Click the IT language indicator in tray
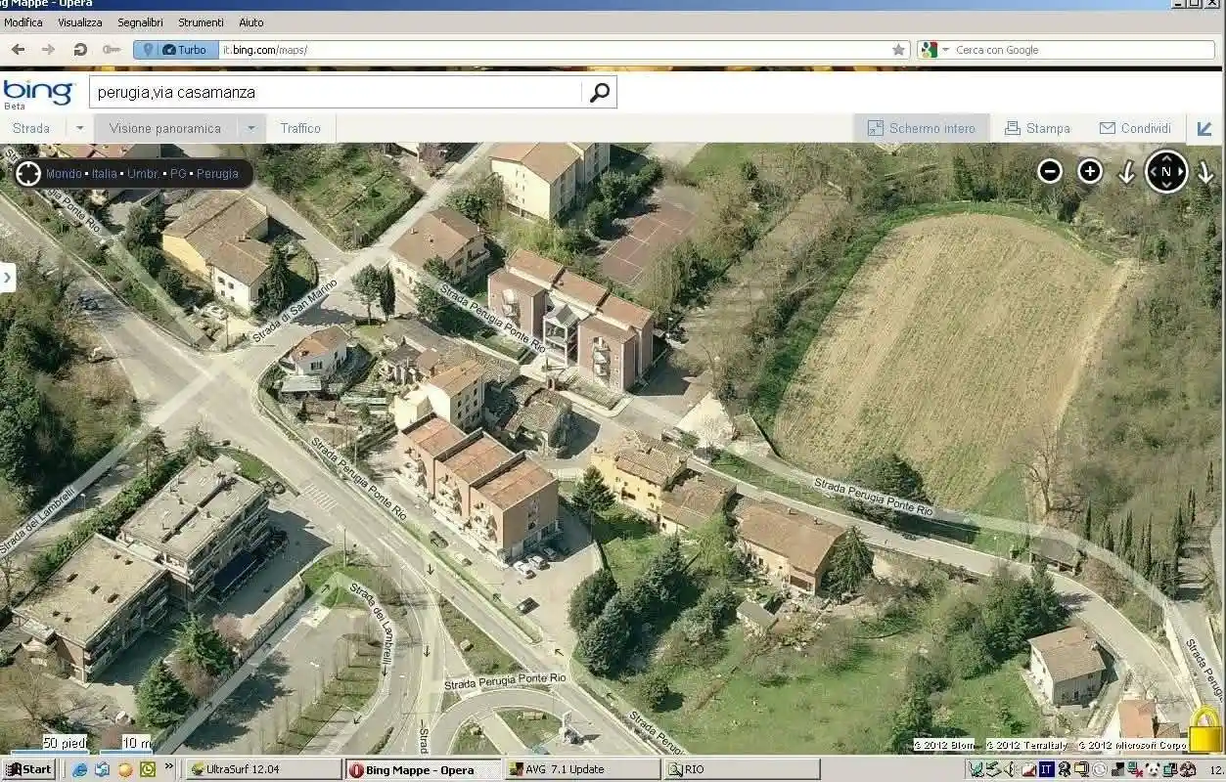Screen dimensions: 1226x782 click(1046, 769)
